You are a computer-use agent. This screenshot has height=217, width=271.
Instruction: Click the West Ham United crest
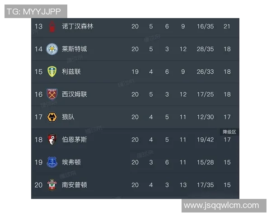tap(52, 94)
